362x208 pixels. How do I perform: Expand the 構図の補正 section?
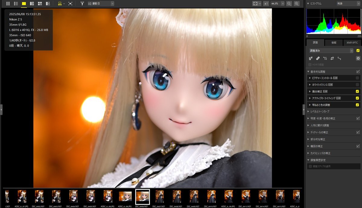coord(308,146)
